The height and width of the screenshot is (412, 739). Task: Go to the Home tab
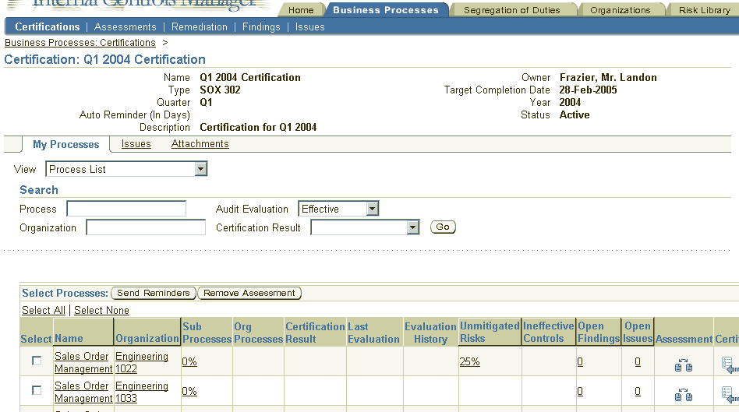coord(301,10)
